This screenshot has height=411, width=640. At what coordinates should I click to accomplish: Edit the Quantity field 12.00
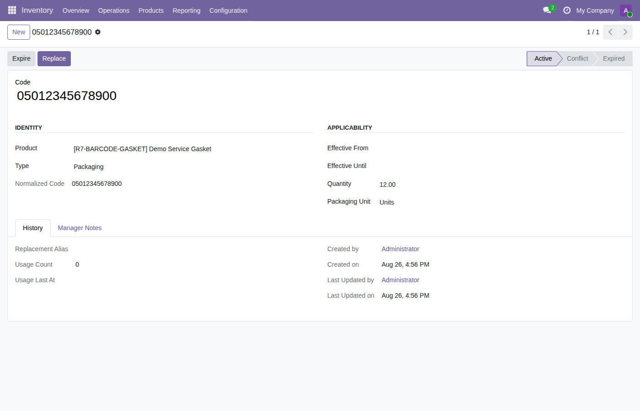[x=501, y=184]
